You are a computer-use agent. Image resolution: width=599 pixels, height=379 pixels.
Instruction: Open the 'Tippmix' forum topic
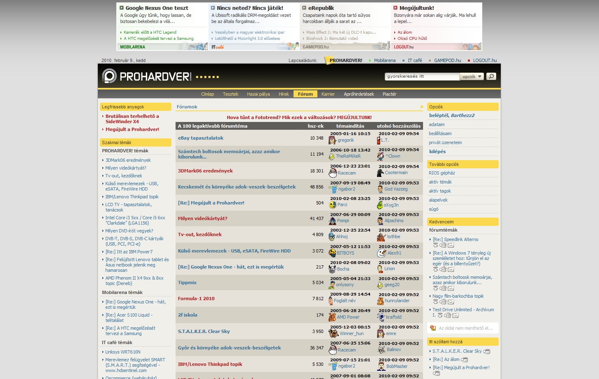pos(187,283)
